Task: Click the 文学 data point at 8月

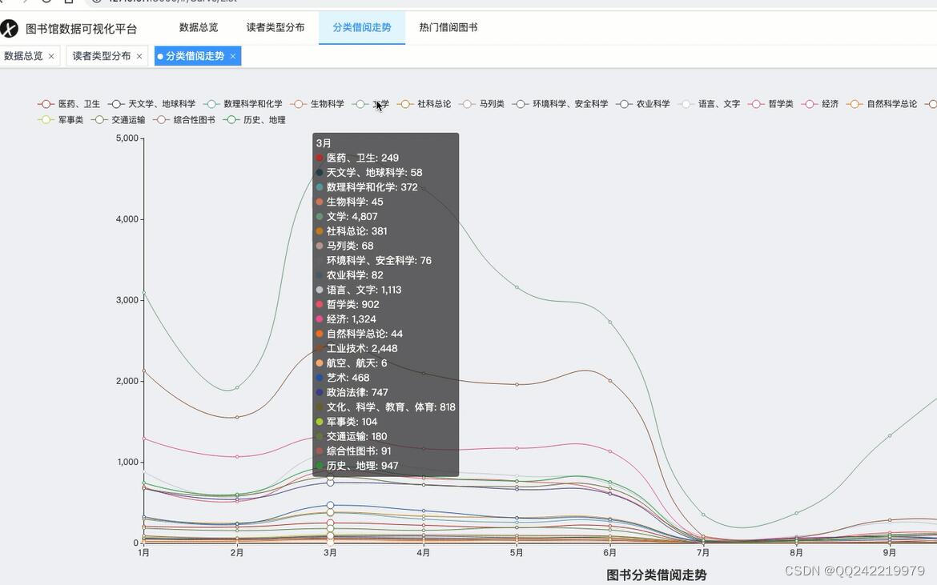Action: (797, 513)
